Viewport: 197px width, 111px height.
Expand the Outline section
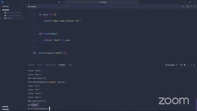pos(5,107)
